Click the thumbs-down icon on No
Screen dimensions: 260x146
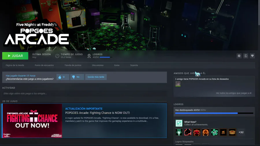click(73, 77)
